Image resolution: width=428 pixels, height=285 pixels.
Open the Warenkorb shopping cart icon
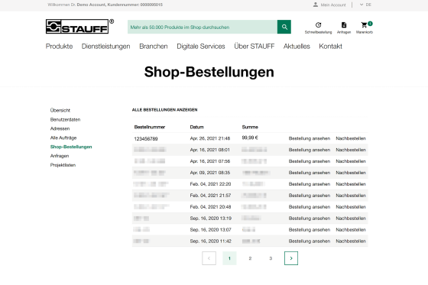365,25
